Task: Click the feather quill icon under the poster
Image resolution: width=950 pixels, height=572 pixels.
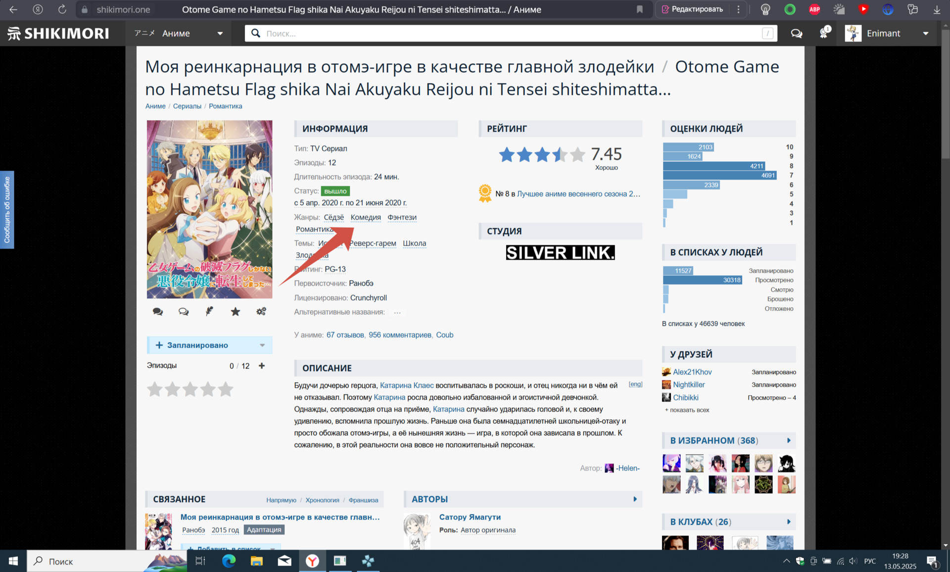Action: 209,311
